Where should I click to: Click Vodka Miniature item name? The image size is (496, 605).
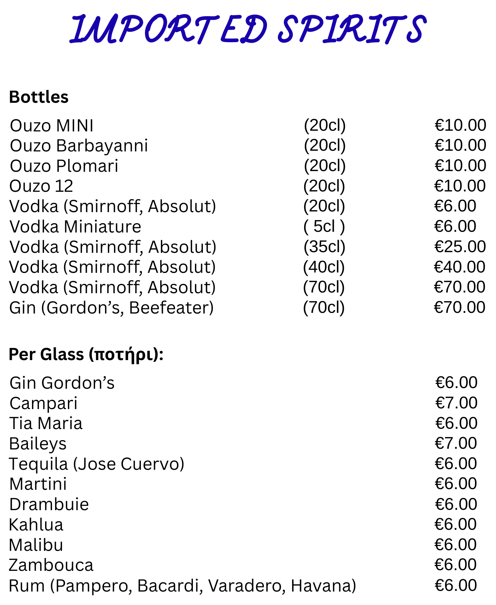click(x=75, y=227)
